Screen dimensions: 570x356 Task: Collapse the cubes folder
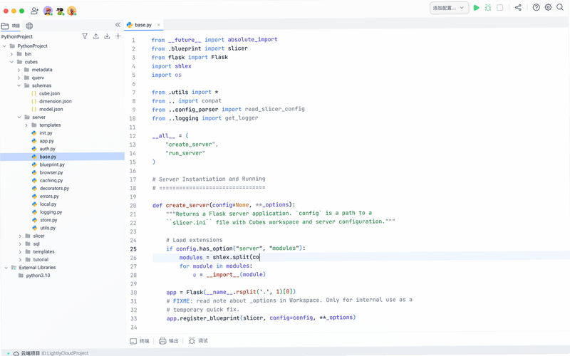point(11,62)
